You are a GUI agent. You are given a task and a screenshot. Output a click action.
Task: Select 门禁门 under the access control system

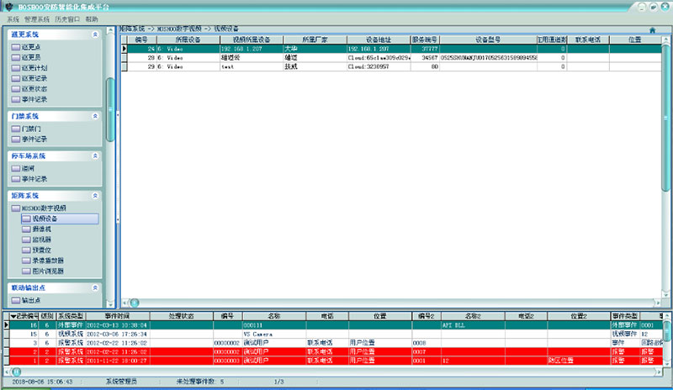[32, 129]
